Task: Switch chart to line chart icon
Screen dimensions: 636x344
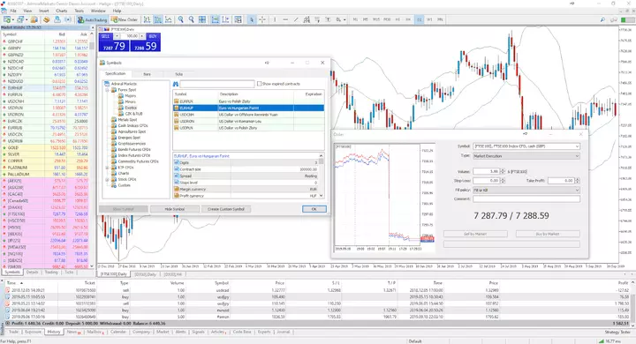Action: (169, 19)
